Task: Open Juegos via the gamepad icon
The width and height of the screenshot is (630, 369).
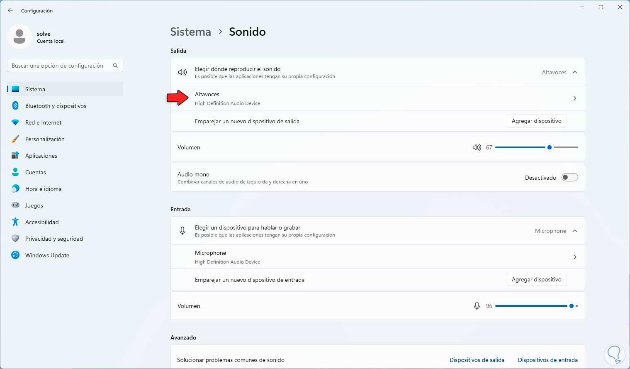Action: pos(15,205)
